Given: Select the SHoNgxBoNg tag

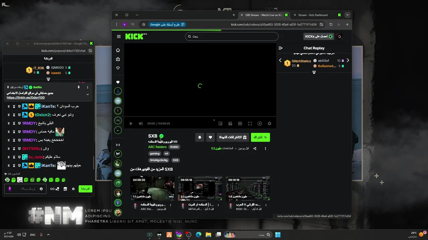Looking at the screenshot, I should pos(159,160).
